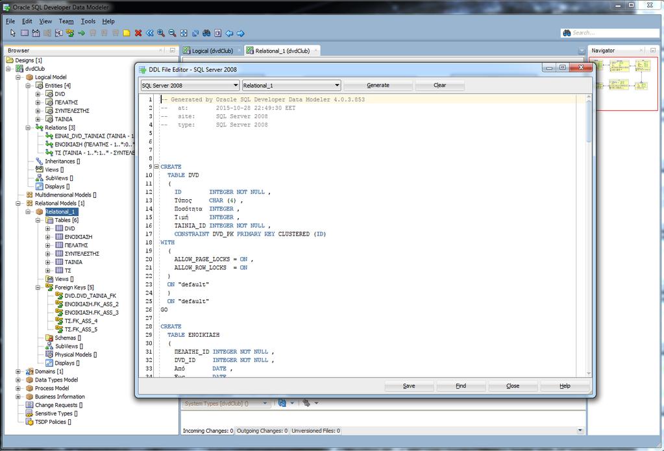Switch to the Logical (dvdClub) tab

pos(212,51)
